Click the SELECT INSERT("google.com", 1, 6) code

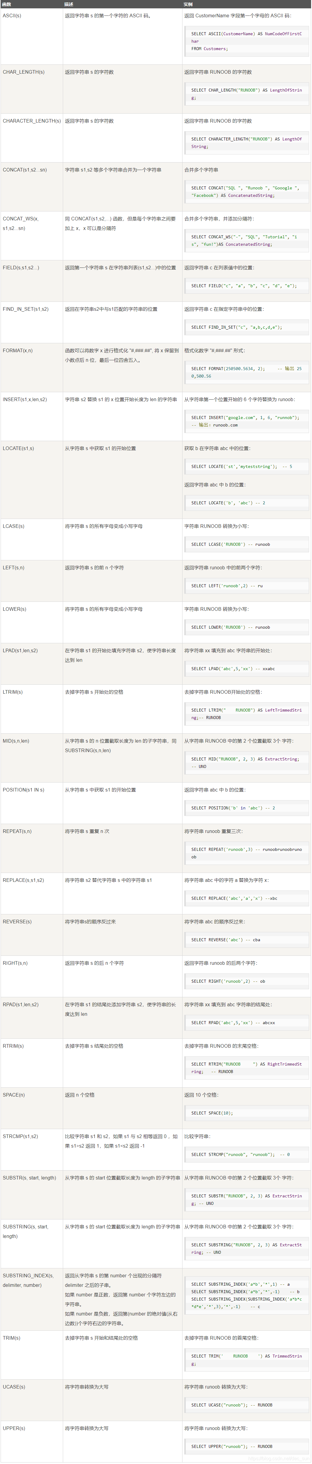(247, 421)
